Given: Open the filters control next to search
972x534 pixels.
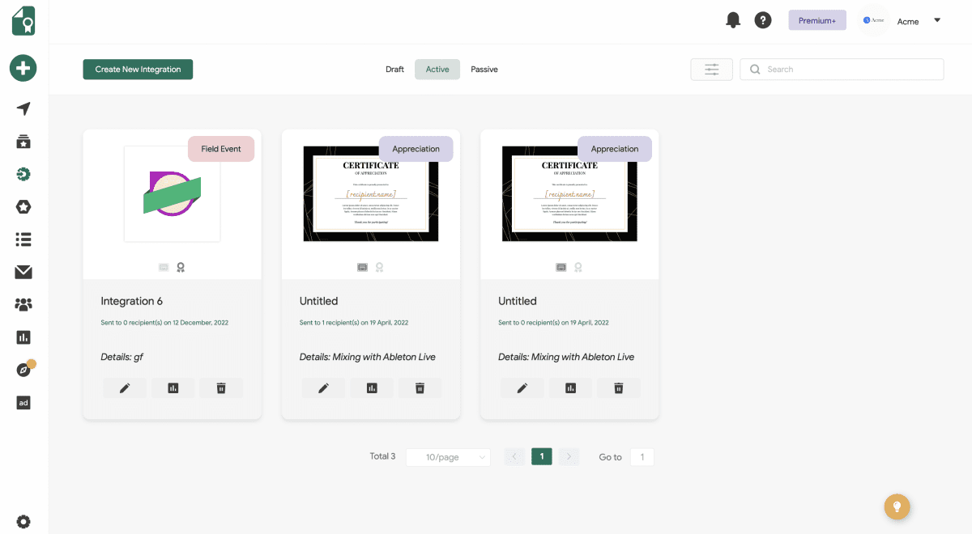Looking at the screenshot, I should click(x=711, y=69).
